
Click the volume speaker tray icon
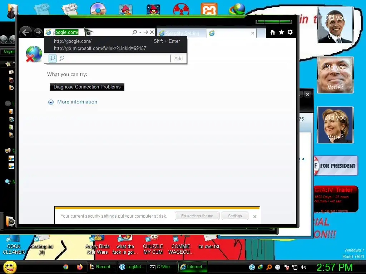coord(303,267)
